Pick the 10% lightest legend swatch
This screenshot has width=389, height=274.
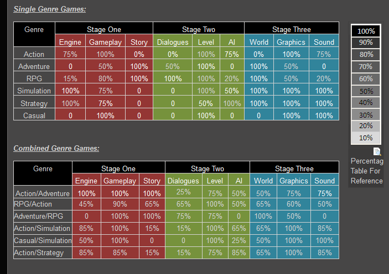[366, 138]
